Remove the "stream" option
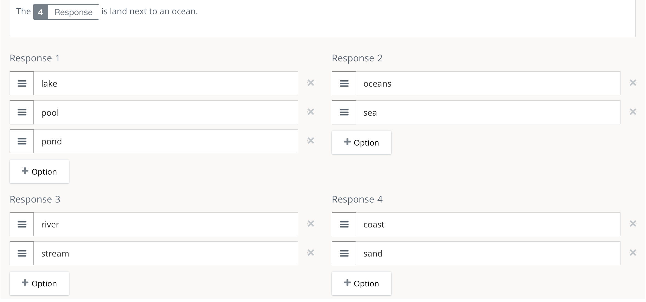646x302 pixels. [311, 253]
